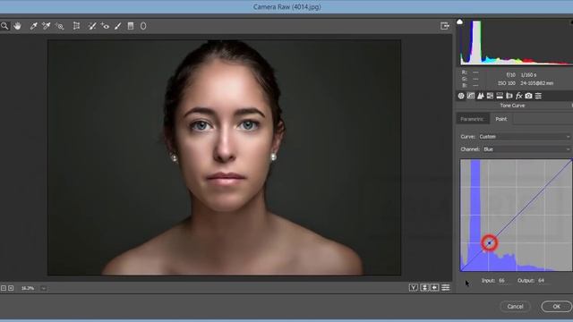Select the Graduated Filter tool
The width and height of the screenshot is (573, 322).
131,26
